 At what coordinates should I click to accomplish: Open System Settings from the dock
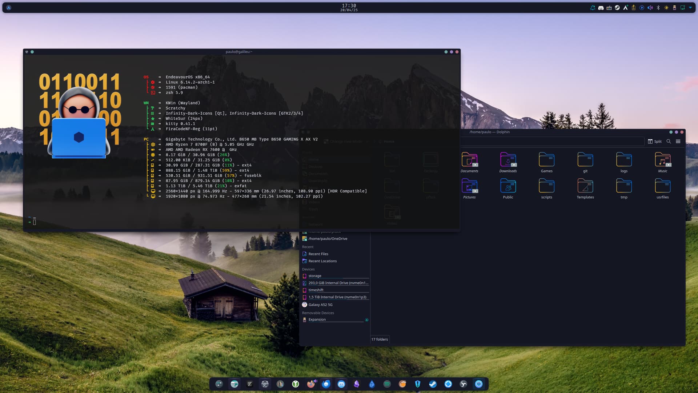tap(219, 384)
